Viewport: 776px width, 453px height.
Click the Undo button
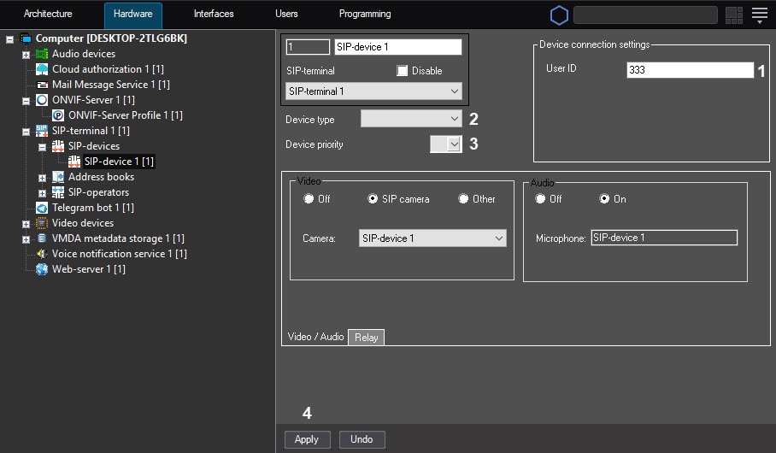coord(362,439)
